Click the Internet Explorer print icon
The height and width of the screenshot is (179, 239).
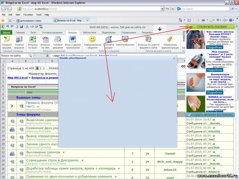pos(203,20)
